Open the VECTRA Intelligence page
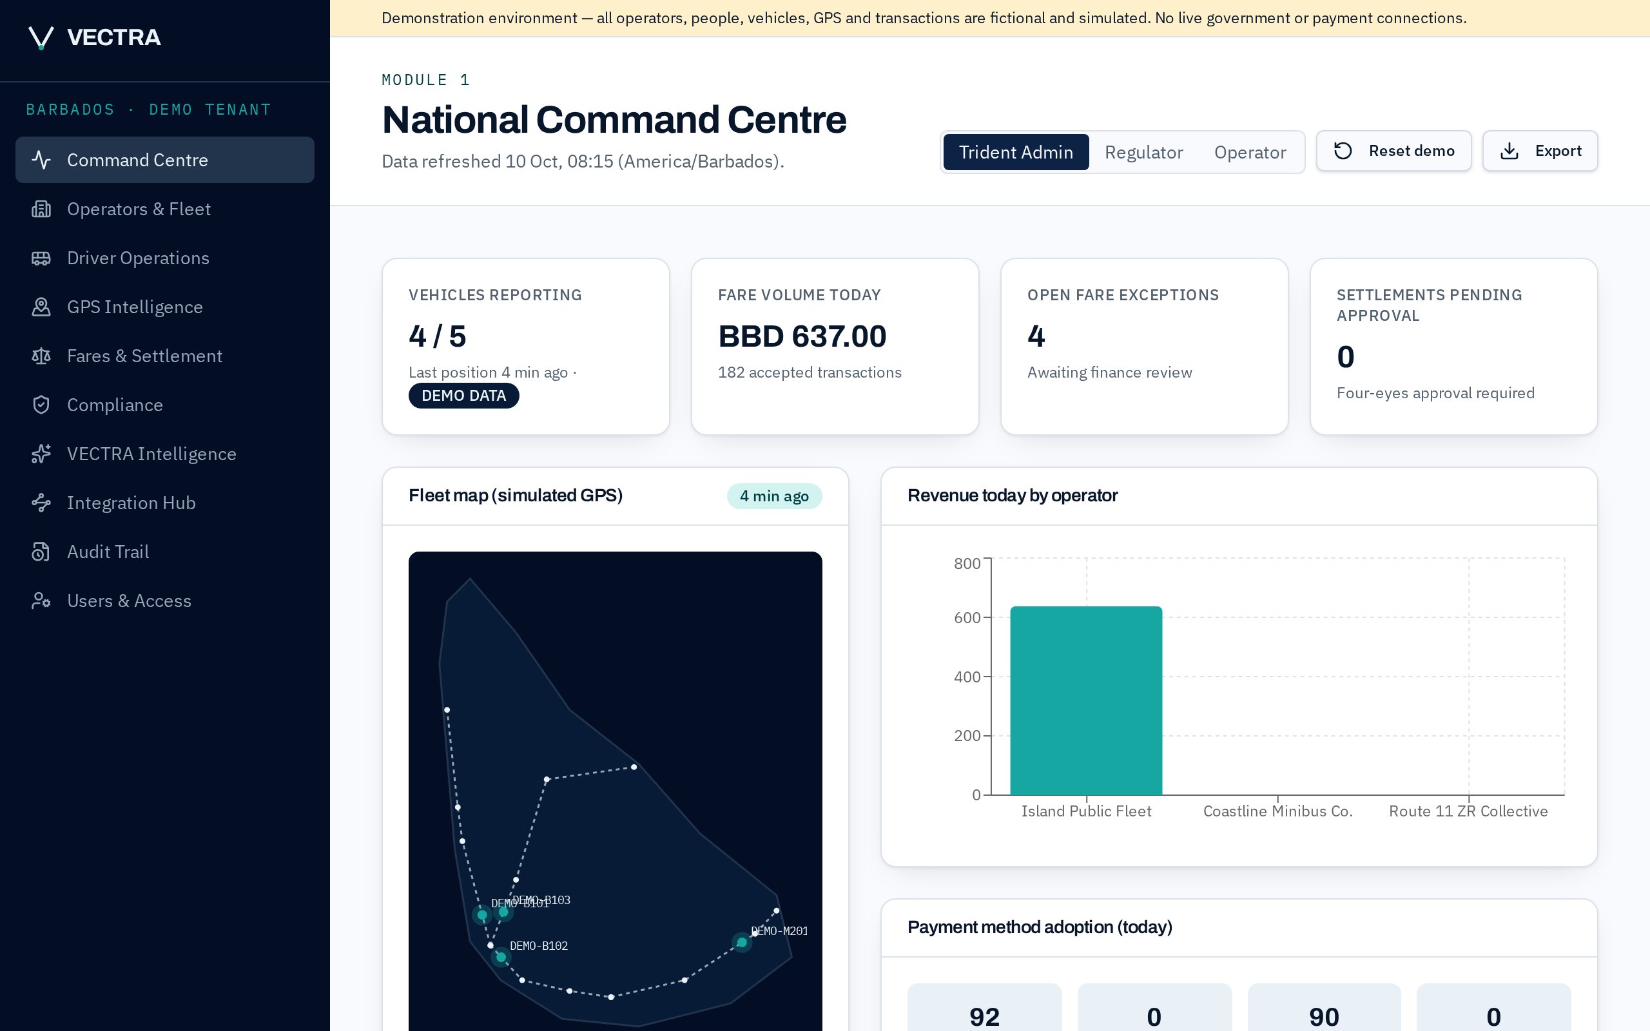Screen dimensions: 1650x1031 pyautogui.click(x=165, y=454)
